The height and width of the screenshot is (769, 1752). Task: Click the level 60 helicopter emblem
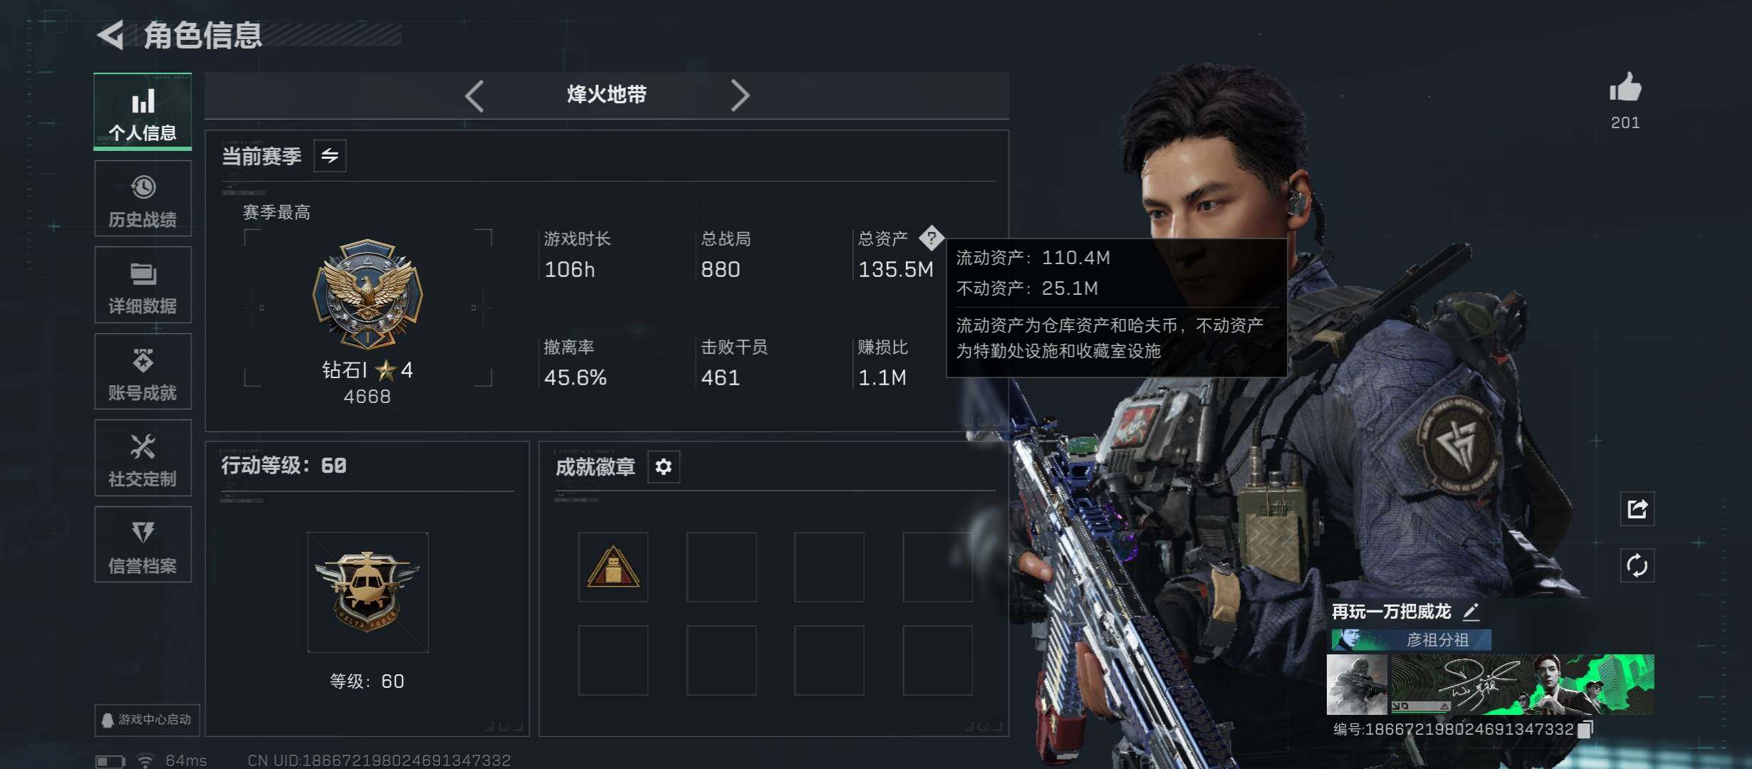pos(367,592)
